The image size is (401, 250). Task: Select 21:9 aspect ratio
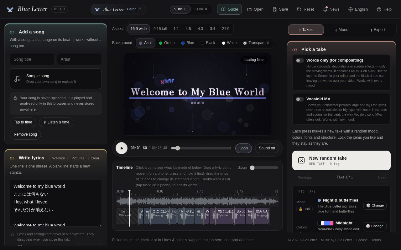[226, 29]
